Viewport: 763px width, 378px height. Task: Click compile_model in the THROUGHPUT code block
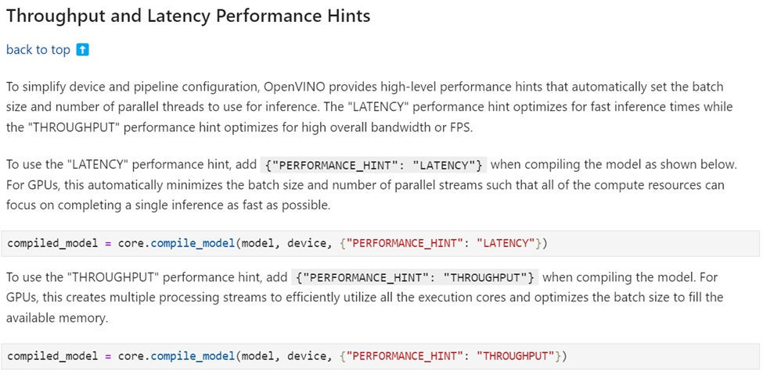pyautogui.click(x=193, y=356)
